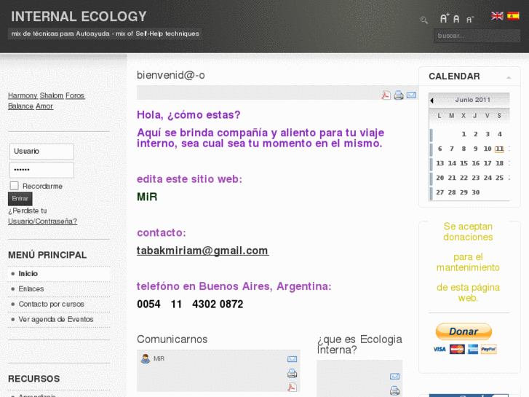Viewport: 529px width, 397px height.
Task: Click the bienvenid@-o page heading
Action: pos(171,75)
